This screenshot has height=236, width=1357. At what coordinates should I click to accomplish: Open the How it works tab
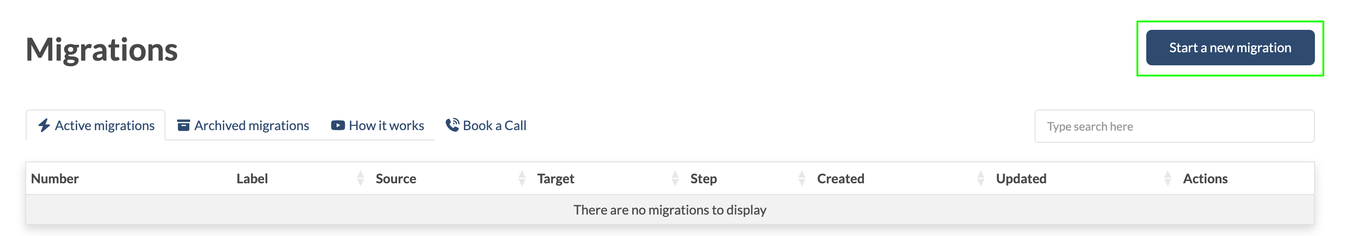point(386,125)
